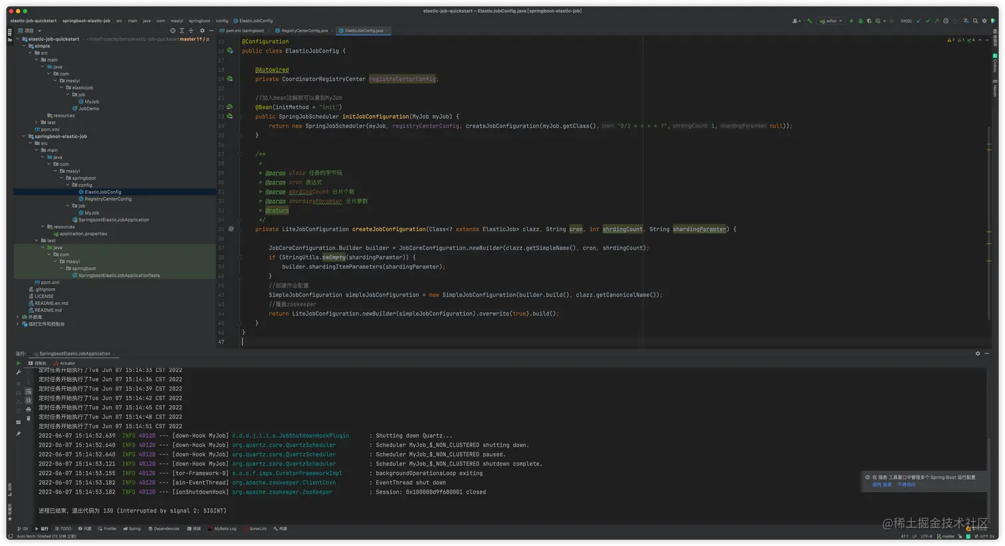Open the Profiler tool window button

(107, 529)
